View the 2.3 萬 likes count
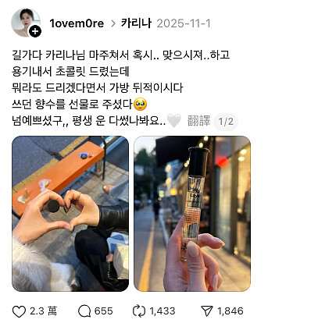The image size is (318, 323). (43, 311)
